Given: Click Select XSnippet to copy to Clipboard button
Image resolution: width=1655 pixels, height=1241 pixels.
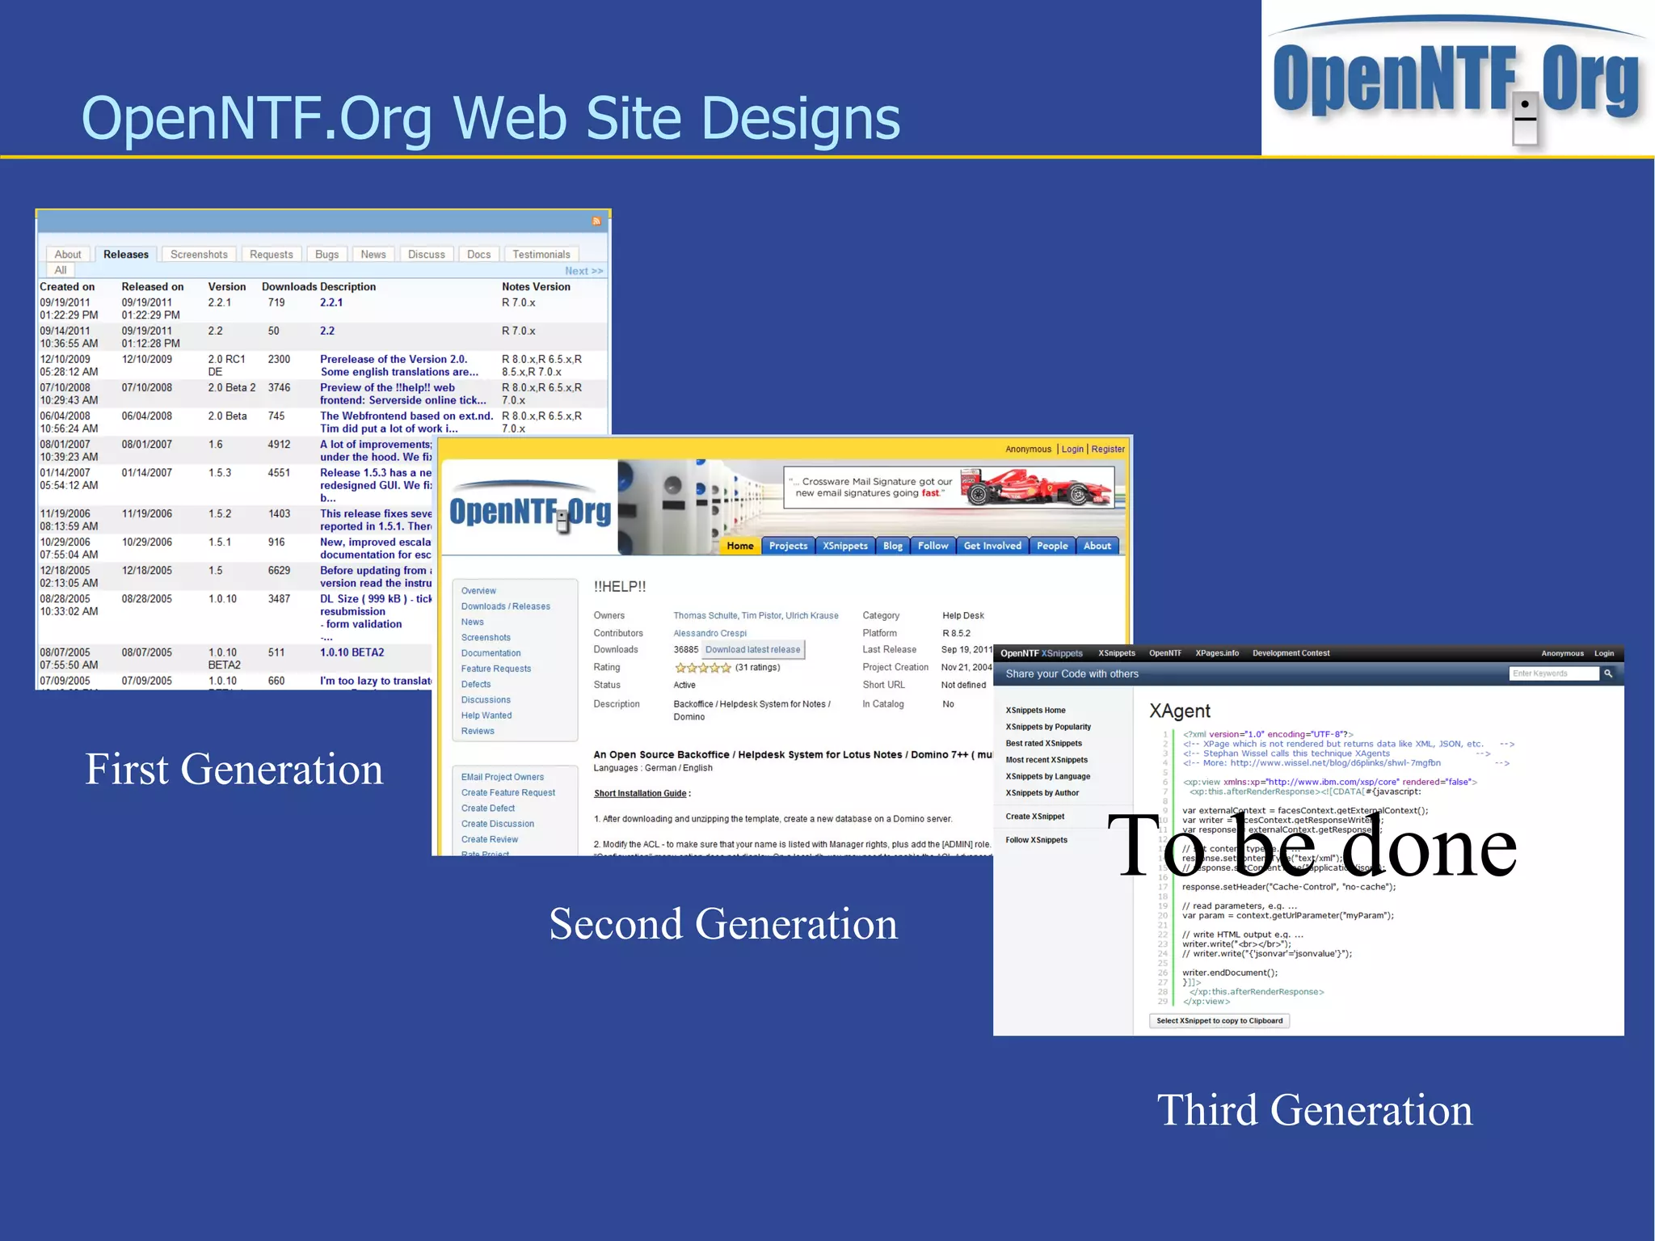Looking at the screenshot, I should point(1219,1021).
